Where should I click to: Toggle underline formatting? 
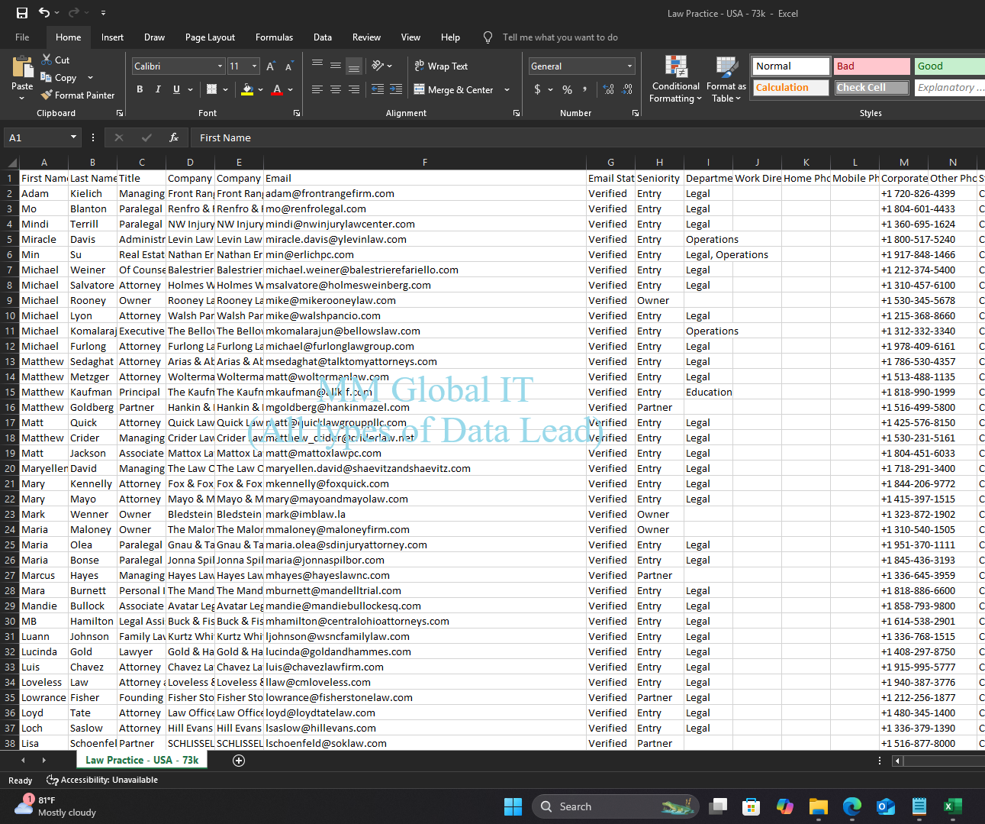(176, 89)
